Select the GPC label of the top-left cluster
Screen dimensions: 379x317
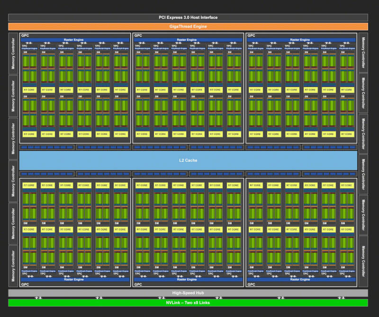25,35
